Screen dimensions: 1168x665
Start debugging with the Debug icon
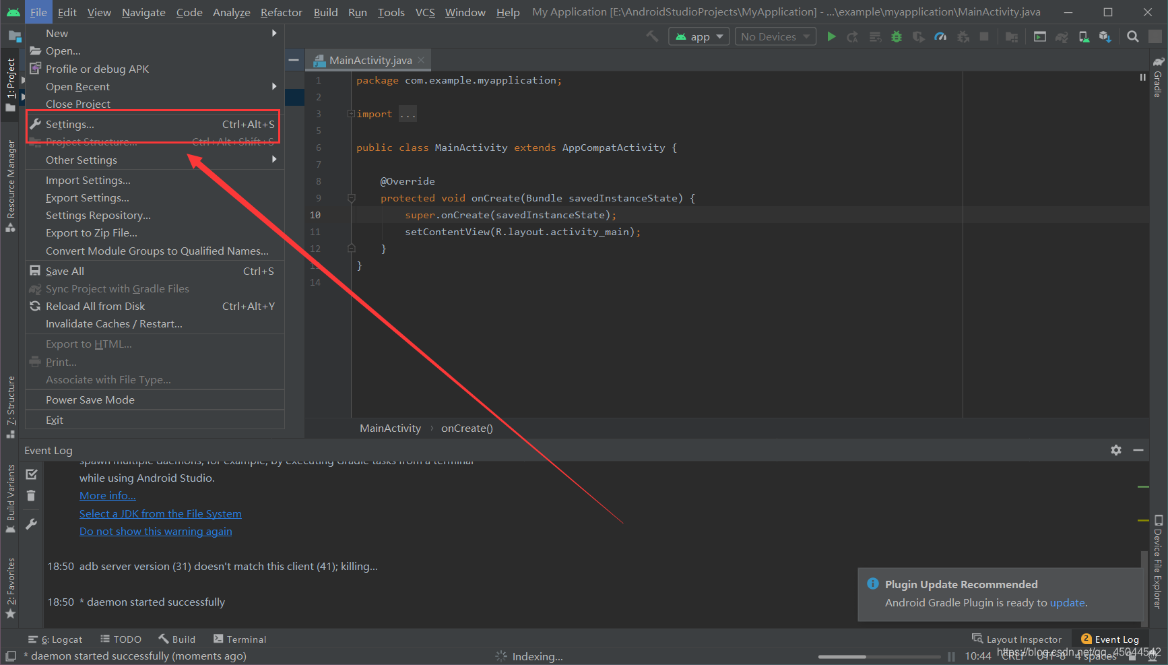click(896, 36)
